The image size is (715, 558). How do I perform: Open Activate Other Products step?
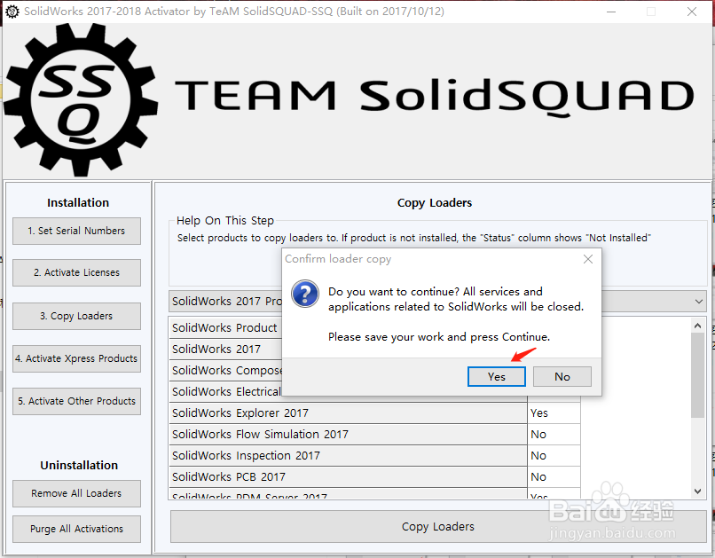tap(76, 401)
